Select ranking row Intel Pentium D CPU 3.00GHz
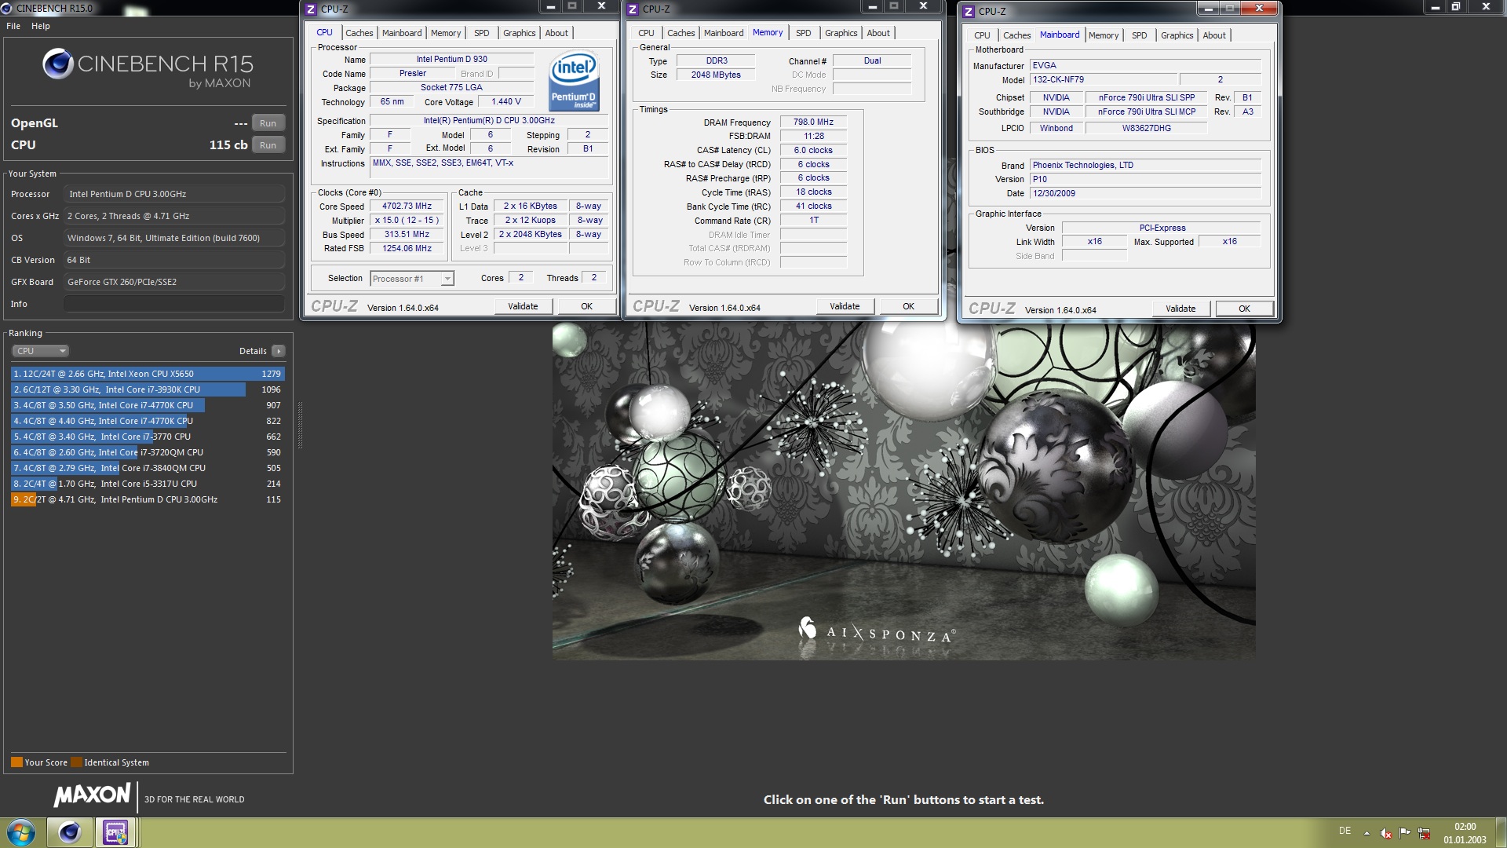Viewport: 1507px width, 848px height. pos(148,499)
